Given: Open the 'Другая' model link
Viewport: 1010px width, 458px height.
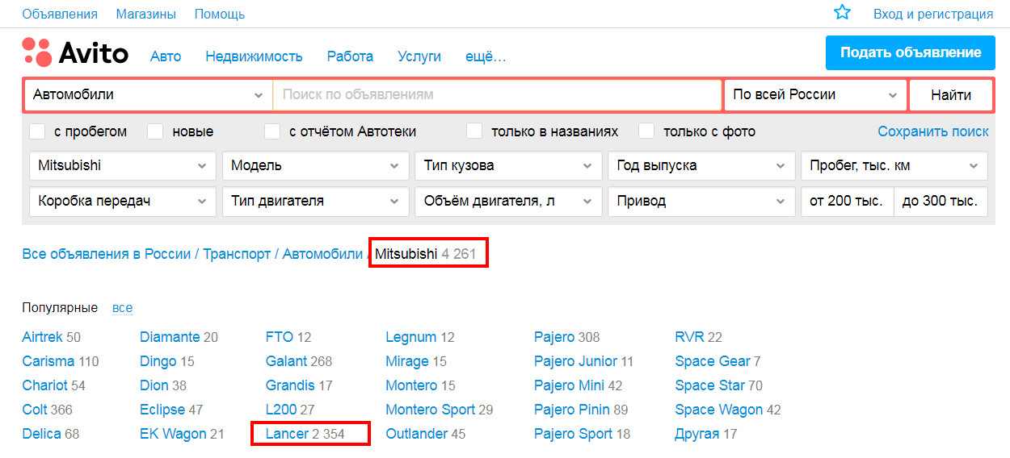Looking at the screenshot, I should (x=696, y=434).
